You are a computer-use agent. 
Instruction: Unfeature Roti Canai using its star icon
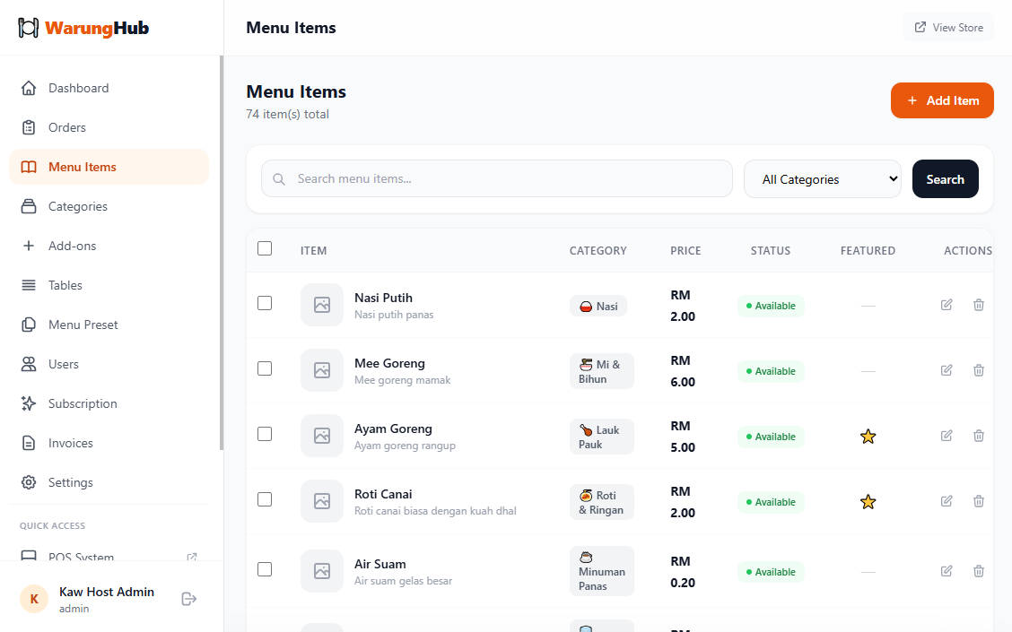(868, 502)
